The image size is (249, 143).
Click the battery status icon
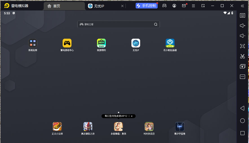232,13
